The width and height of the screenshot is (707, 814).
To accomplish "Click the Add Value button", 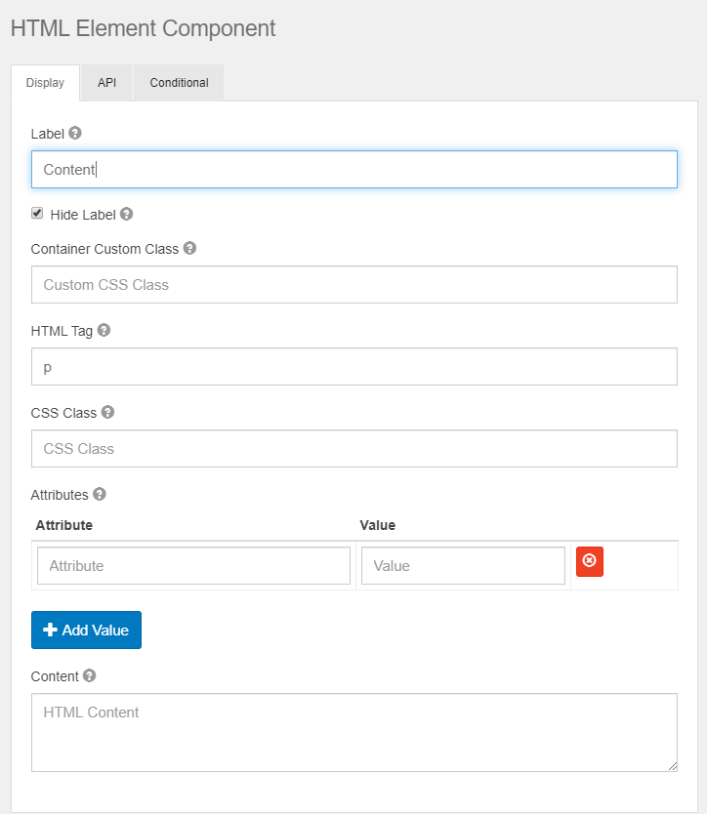I will point(86,630).
